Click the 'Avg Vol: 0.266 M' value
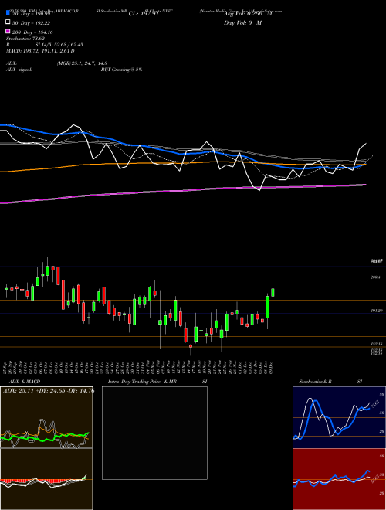The width and height of the screenshot is (386, 510). pyautogui.click(x=248, y=14)
